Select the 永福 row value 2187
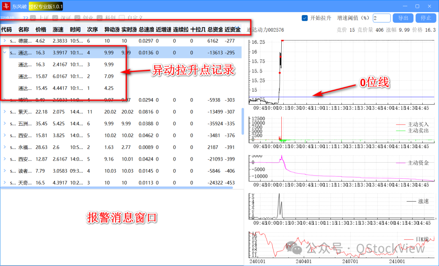The image size is (439, 266). click(213, 147)
